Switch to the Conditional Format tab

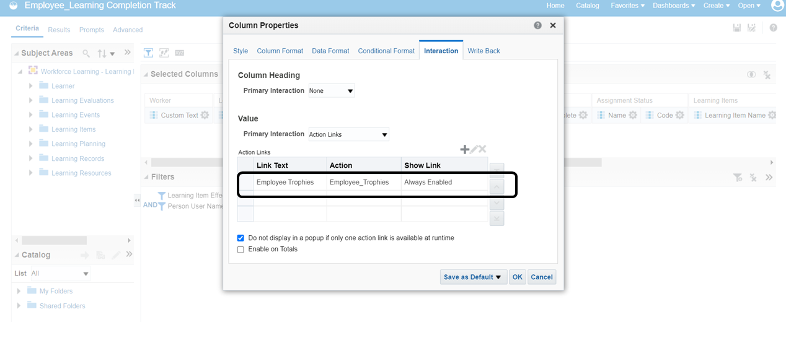click(x=386, y=51)
